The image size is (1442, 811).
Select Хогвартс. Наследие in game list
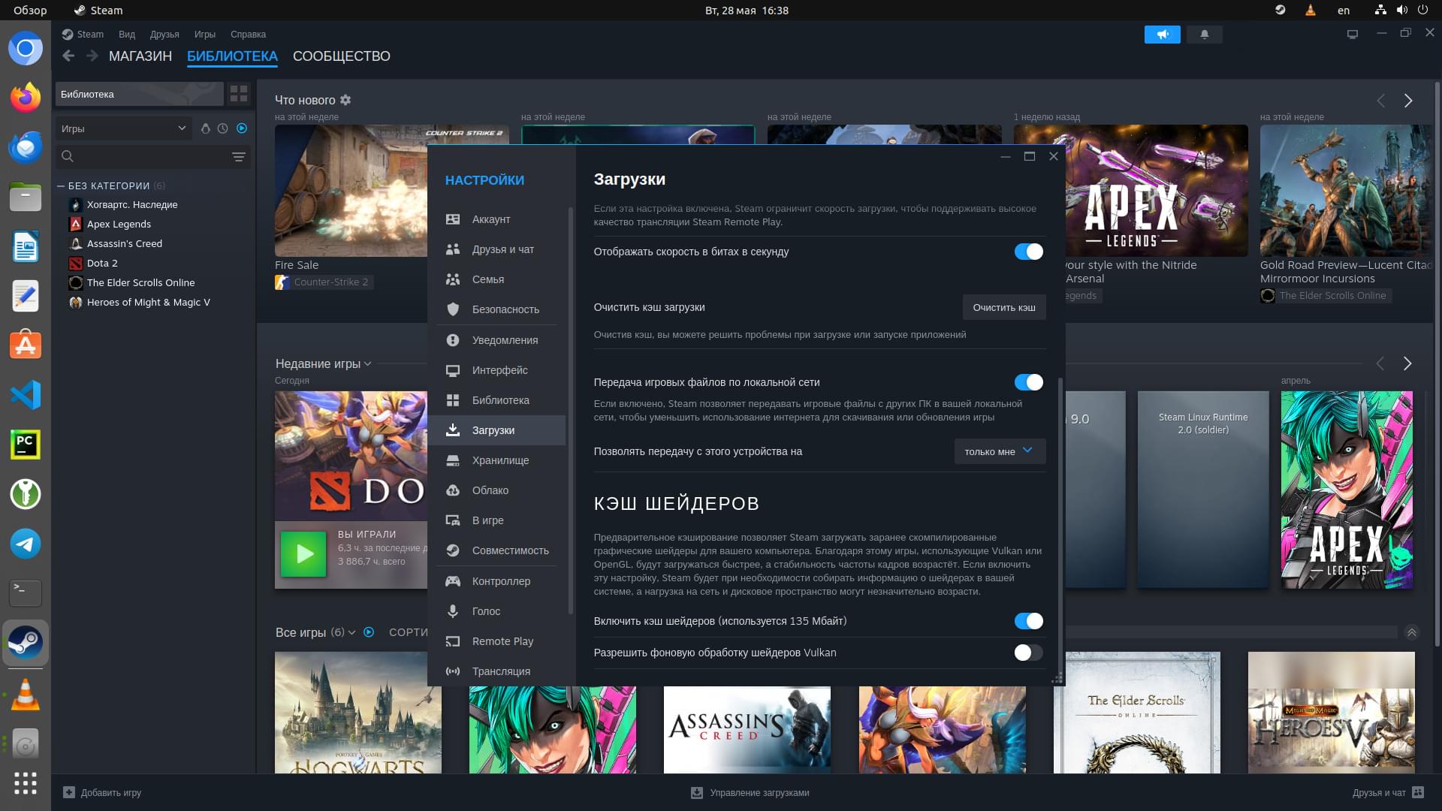(x=132, y=204)
